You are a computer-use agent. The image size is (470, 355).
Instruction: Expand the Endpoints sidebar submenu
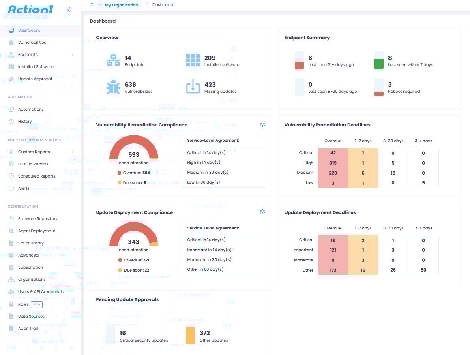73,55
